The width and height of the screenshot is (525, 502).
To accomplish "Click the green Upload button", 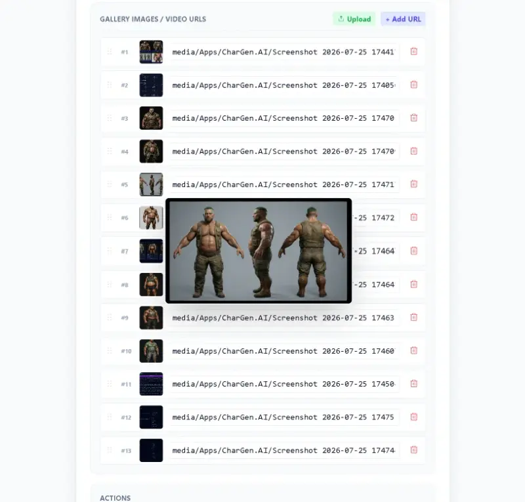I will [354, 19].
